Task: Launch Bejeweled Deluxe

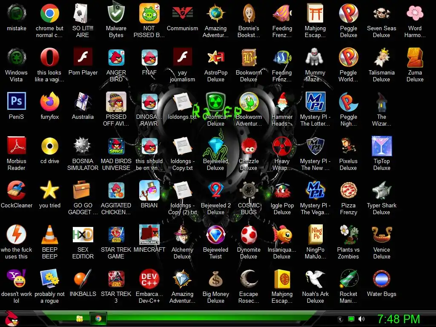Action: (x=215, y=146)
